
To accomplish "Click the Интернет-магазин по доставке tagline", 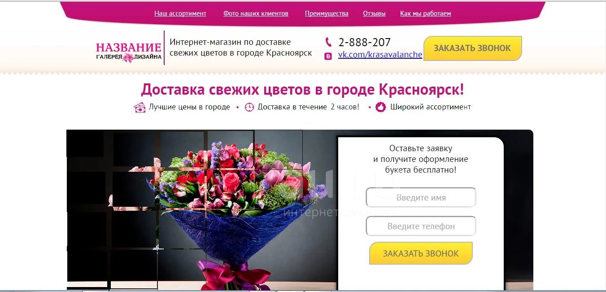I will 241,48.
